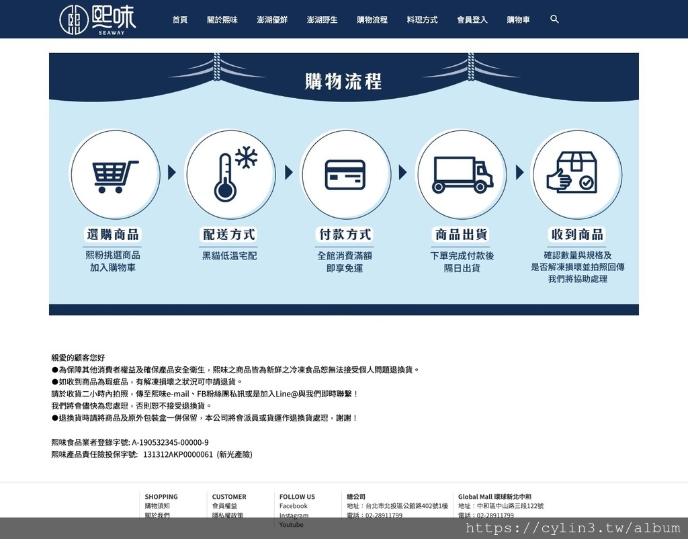Open 澎湖野生 menu item
This screenshot has width=688, height=539.
[322, 19]
